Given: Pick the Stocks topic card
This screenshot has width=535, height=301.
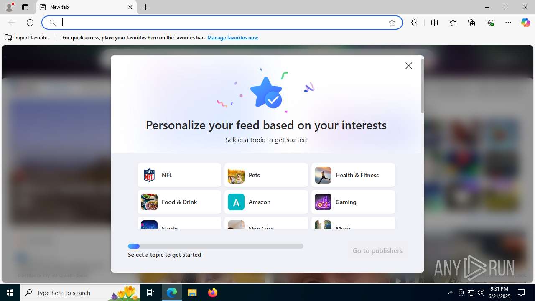Looking at the screenshot, I should 179,223.
